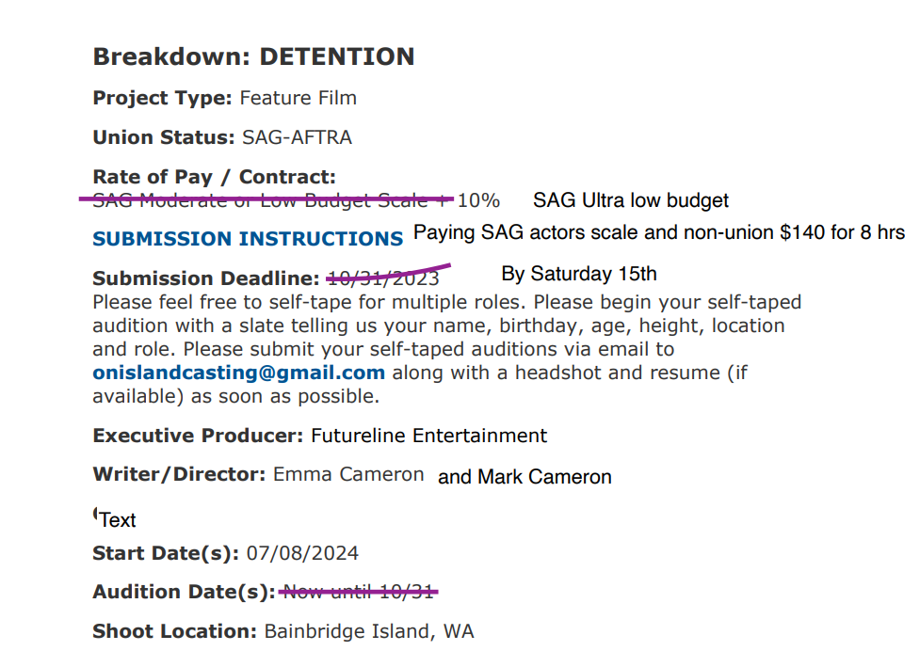Viewport: 920px width, 651px height.
Task: Select the 'Text' placeholder annotation
Action: [x=118, y=519]
